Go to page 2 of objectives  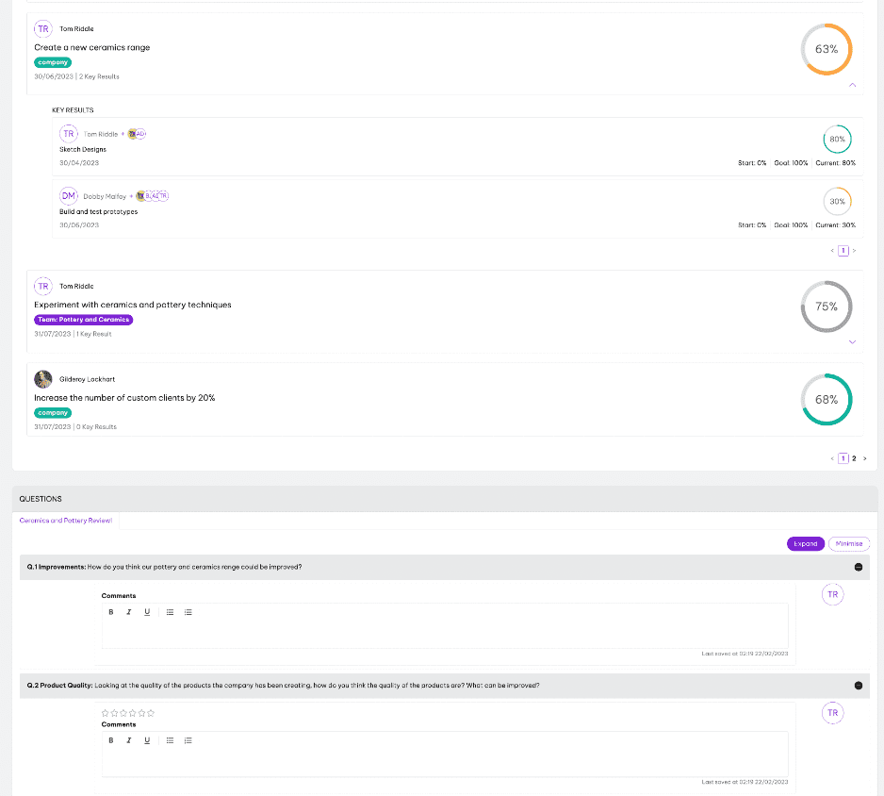point(854,458)
